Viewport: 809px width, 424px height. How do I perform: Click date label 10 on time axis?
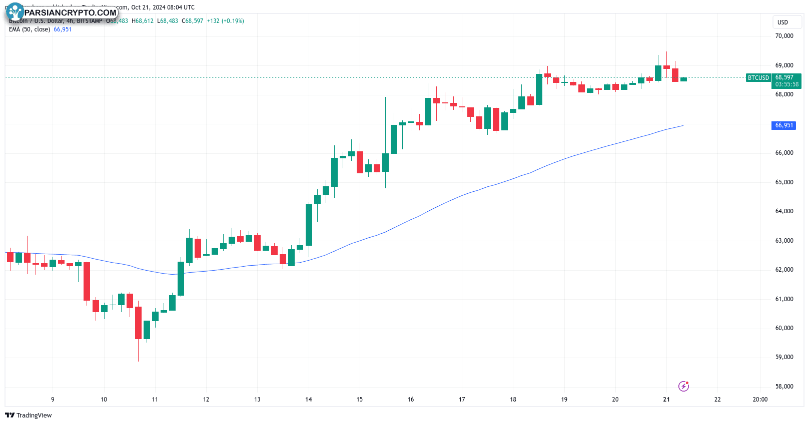[104, 400]
